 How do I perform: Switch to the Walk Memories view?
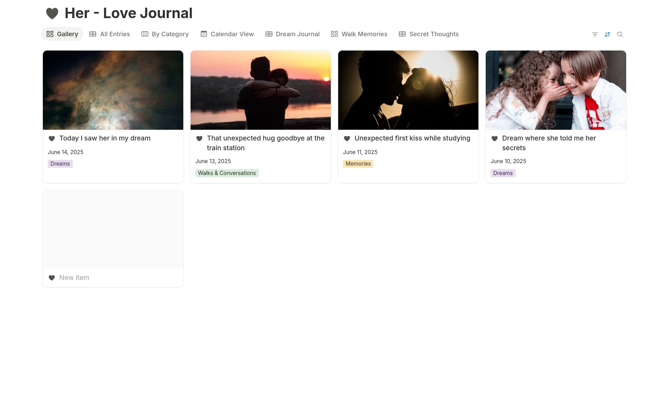click(364, 34)
